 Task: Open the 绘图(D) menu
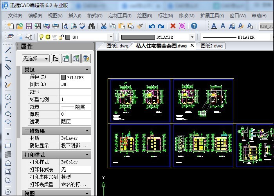[x=144, y=16]
